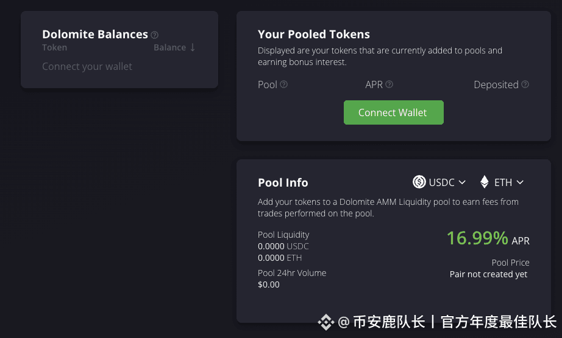Click the USDC coin icon
562x338 pixels.
419,182
